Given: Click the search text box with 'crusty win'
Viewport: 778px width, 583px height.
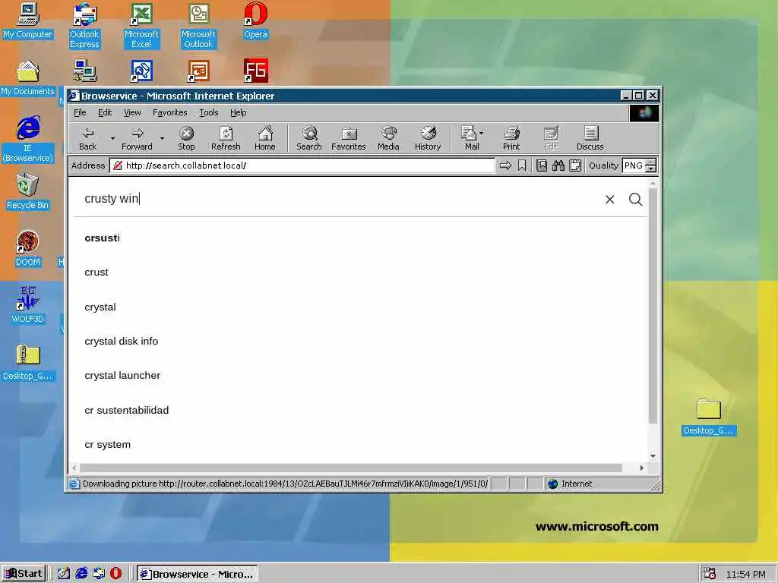Looking at the screenshot, I should coord(337,199).
